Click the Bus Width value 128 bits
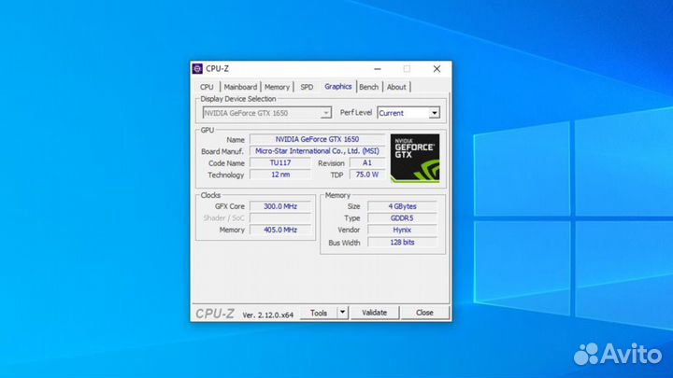 [402, 243]
